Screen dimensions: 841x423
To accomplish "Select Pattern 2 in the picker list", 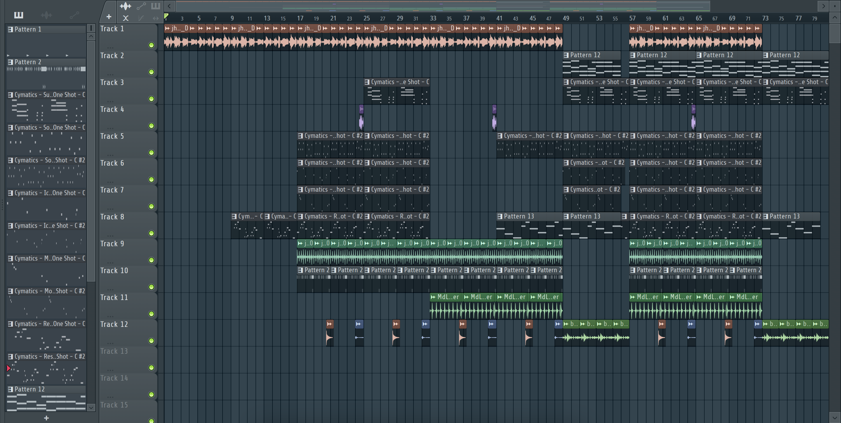I will (46, 74).
